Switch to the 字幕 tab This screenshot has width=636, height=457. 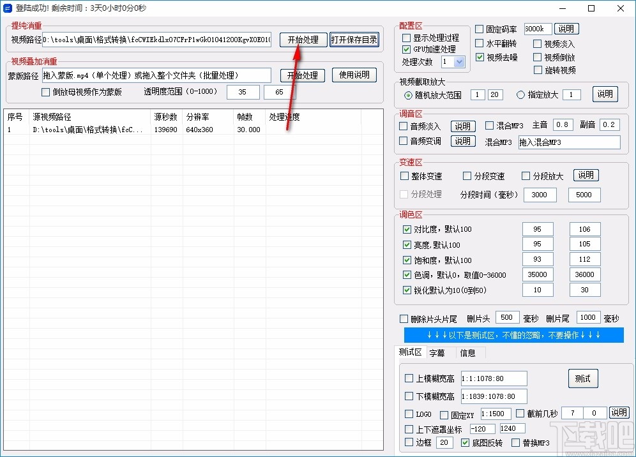439,352
